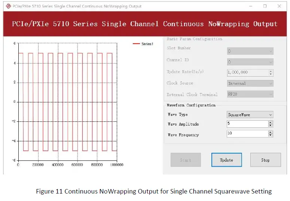The width and height of the screenshot is (290, 201).
Task: Open the Wave Type SquareWave dropdown
Action: coord(250,115)
